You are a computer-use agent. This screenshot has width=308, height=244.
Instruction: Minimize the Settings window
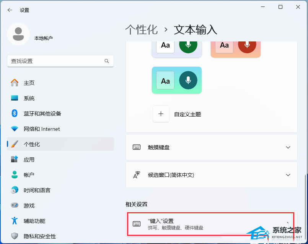(263, 7)
